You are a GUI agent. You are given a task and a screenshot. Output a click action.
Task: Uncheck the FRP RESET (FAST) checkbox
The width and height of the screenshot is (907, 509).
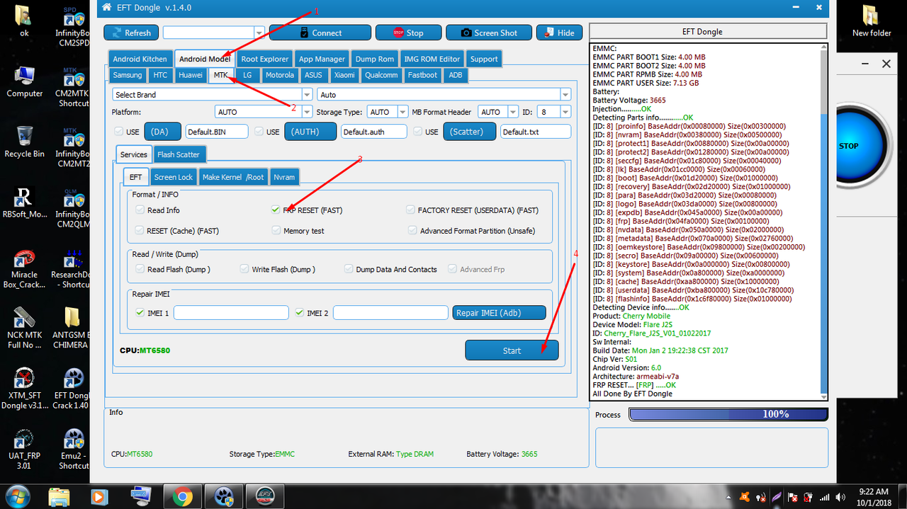(276, 210)
